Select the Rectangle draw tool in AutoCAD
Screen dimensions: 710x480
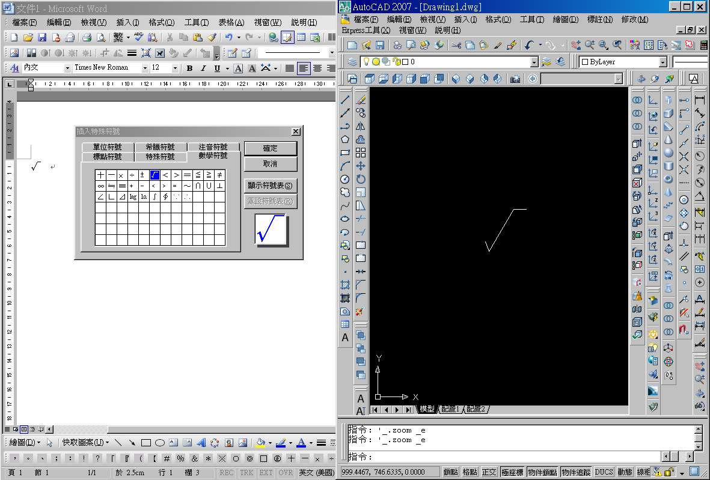tap(345, 153)
